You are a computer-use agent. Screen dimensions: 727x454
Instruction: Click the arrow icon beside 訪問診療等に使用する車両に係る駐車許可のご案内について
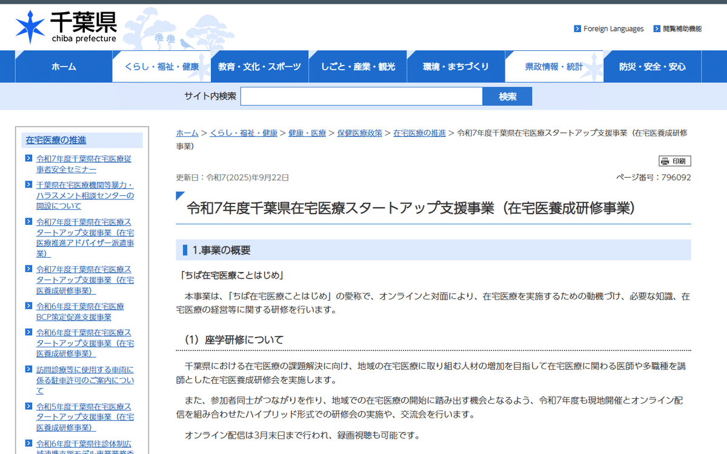coord(28,369)
